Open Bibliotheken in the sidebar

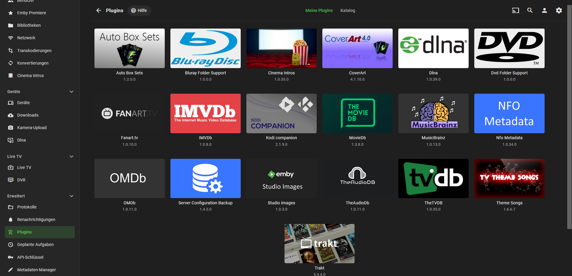click(x=40, y=25)
